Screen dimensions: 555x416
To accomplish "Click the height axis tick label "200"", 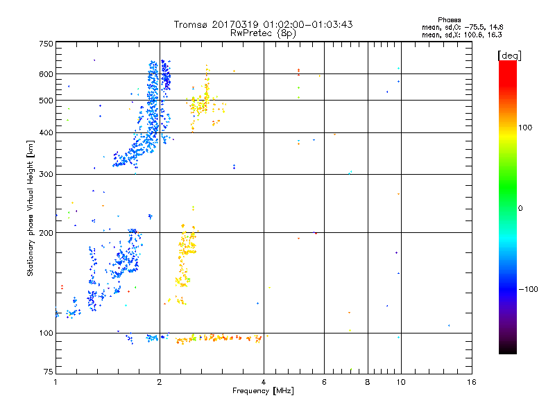I will (x=46, y=233).
